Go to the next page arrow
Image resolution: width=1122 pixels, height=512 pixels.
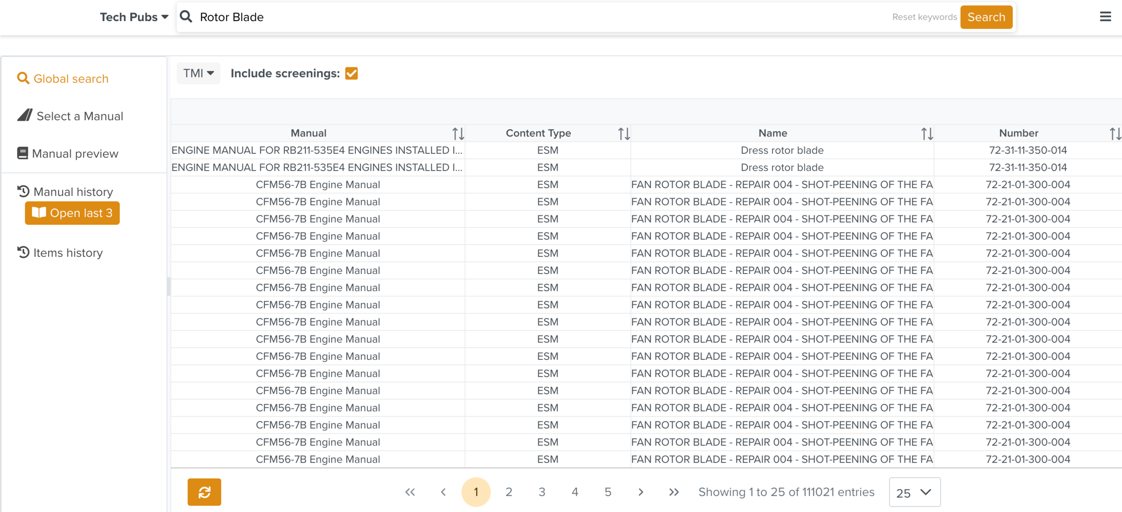point(641,492)
